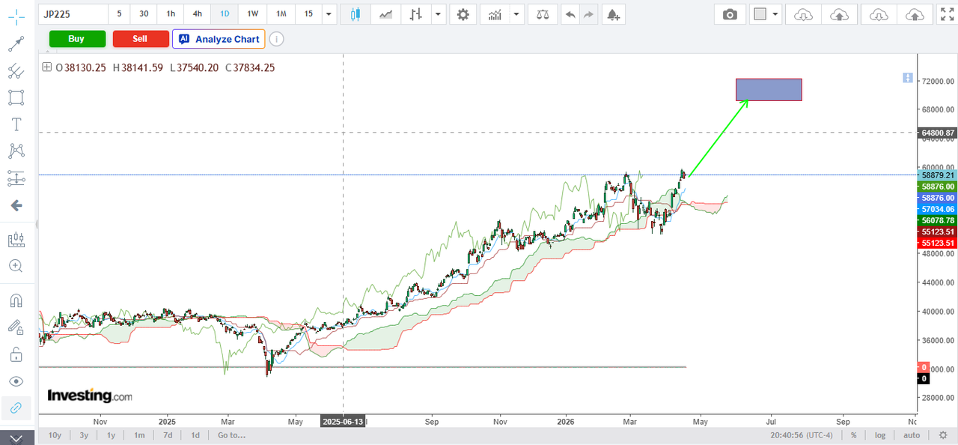
Task: Open the Go to... date dialog
Action: 231,435
